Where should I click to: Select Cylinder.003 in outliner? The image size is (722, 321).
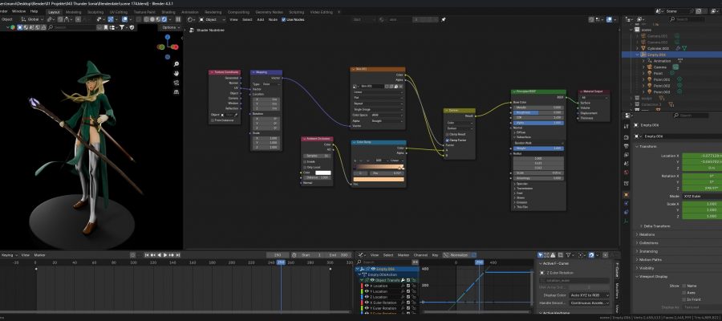pos(657,48)
